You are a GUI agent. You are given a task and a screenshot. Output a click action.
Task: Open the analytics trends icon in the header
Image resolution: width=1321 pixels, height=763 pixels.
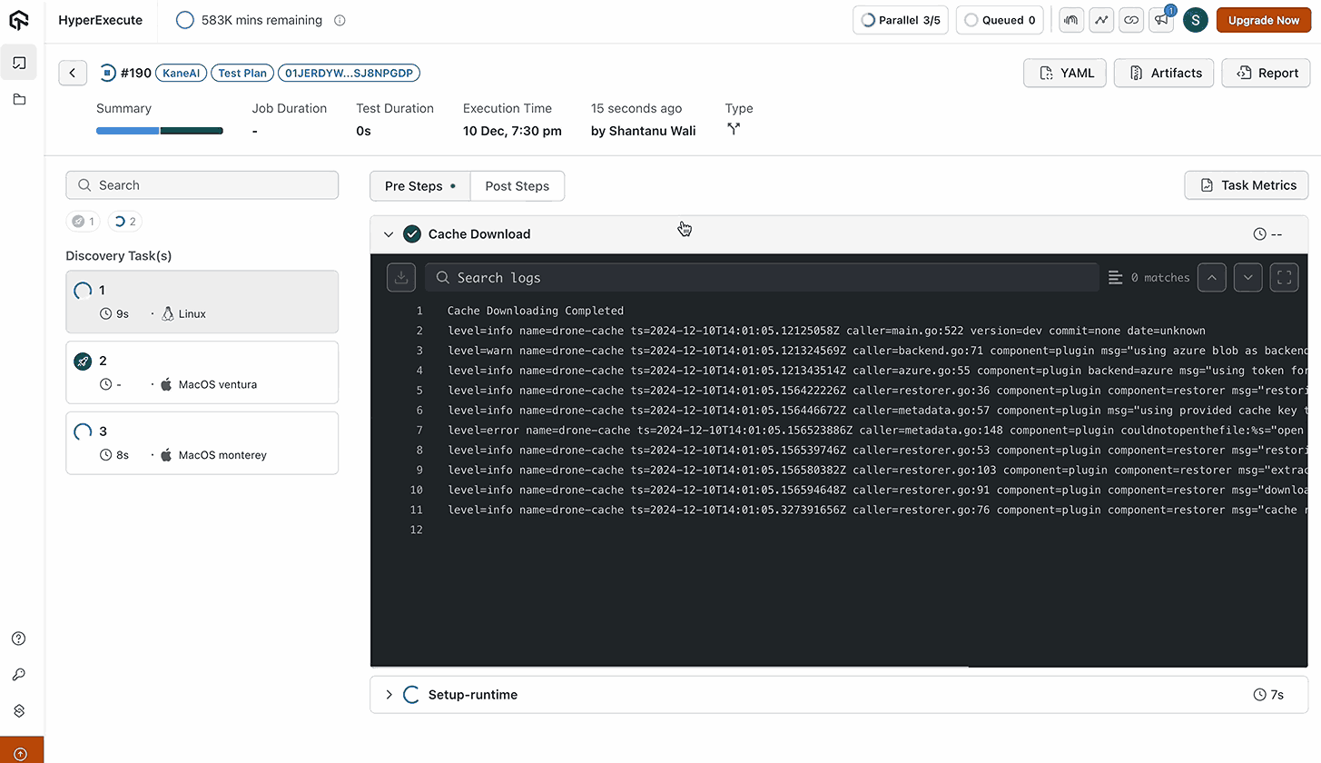click(1101, 19)
